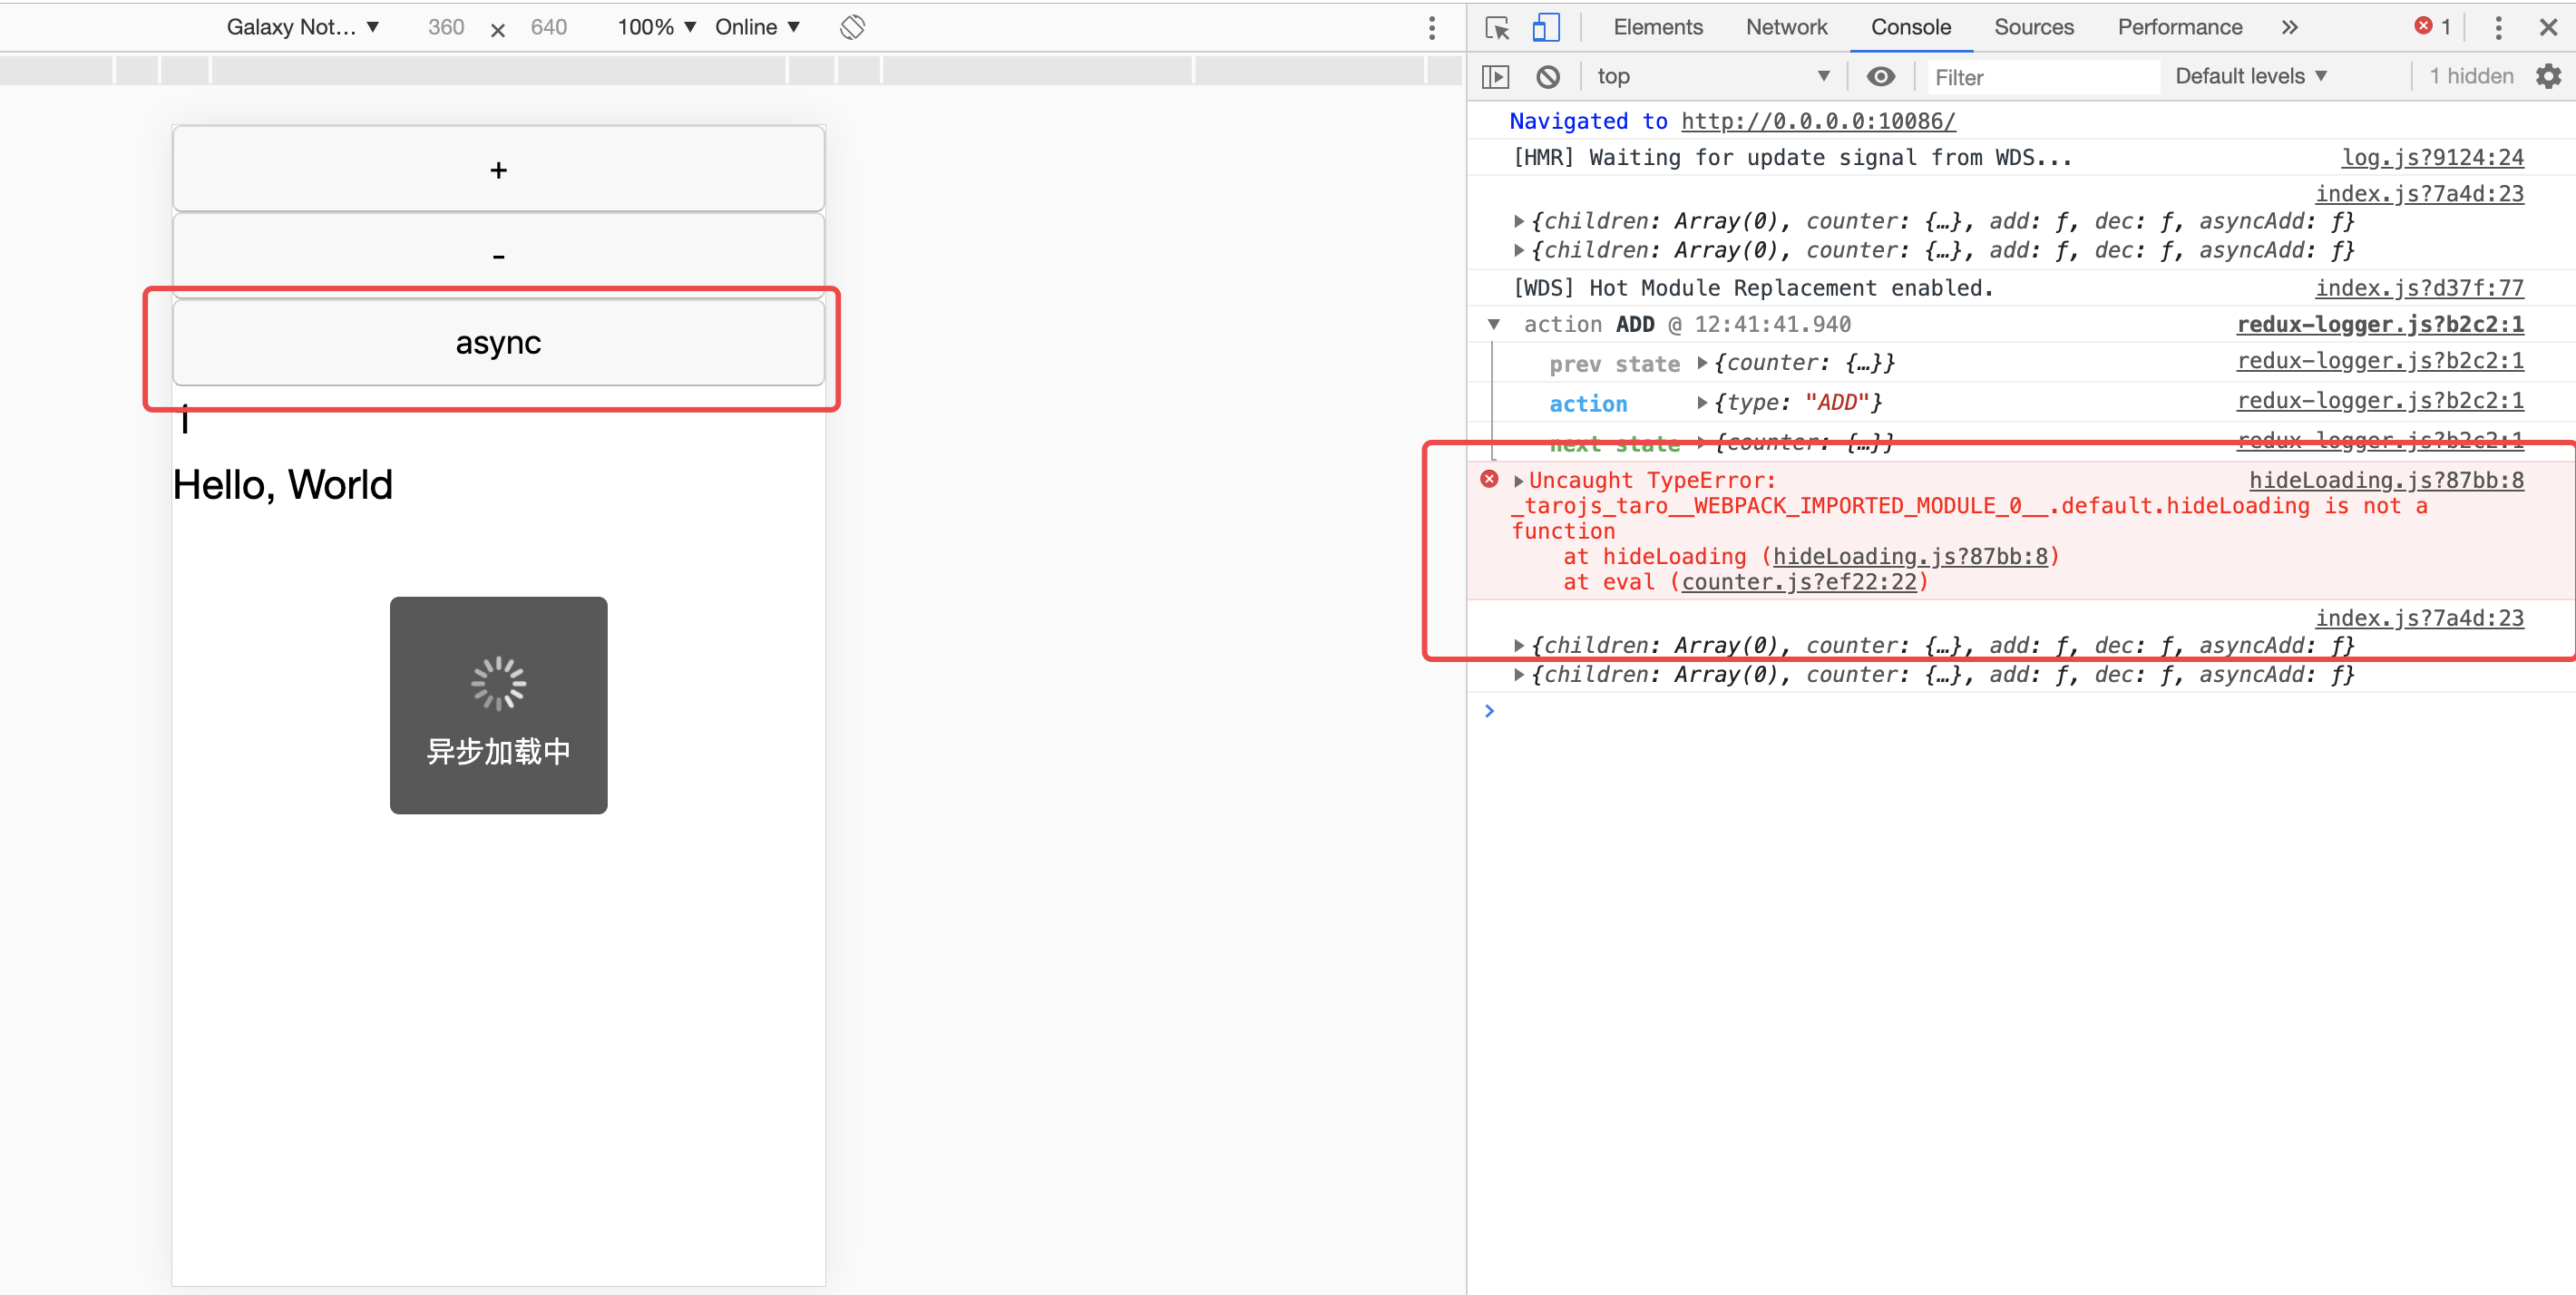This screenshot has height=1295, width=2576.
Task: Open hideLoading.js at line 8
Action: click(2386, 480)
